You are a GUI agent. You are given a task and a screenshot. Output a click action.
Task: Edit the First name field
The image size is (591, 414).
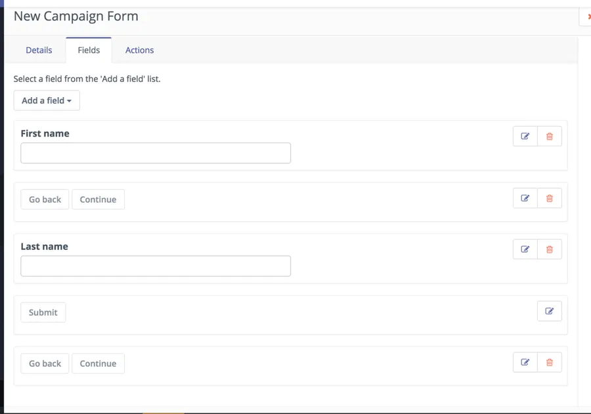(x=525, y=136)
